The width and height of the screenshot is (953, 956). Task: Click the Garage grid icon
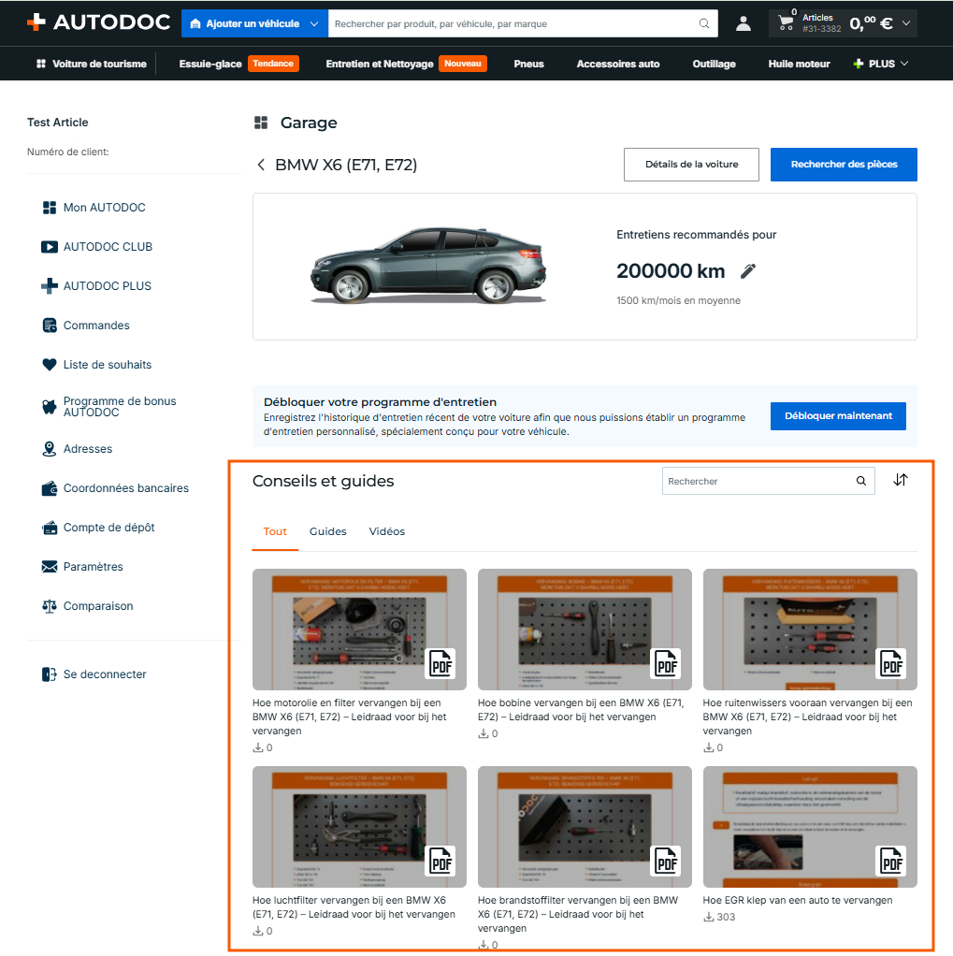click(x=261, y=123)
